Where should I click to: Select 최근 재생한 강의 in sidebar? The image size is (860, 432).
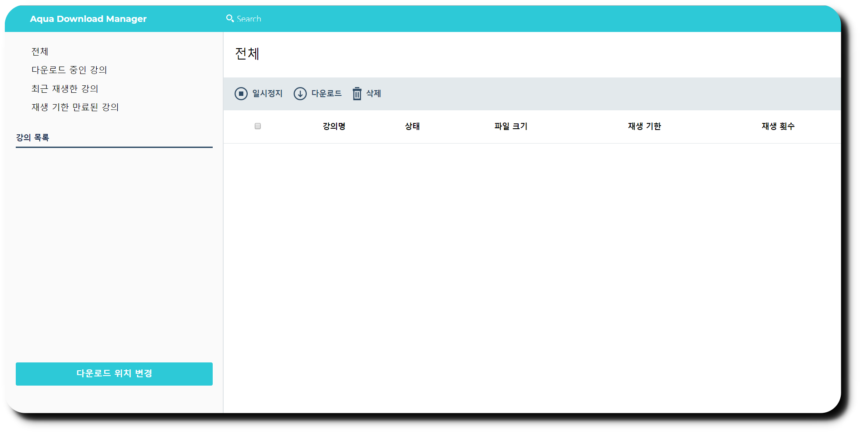click(65, 89)
